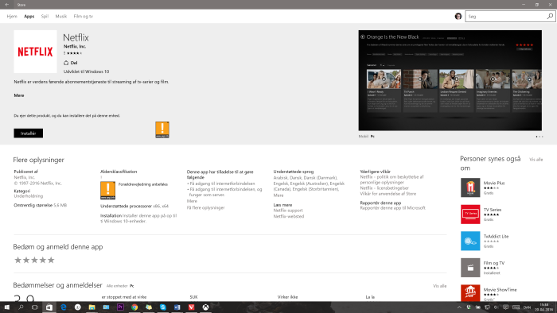This screenshot has width=557, height=313.
Task: Click Del share link
Action: [x=74, y=63]
